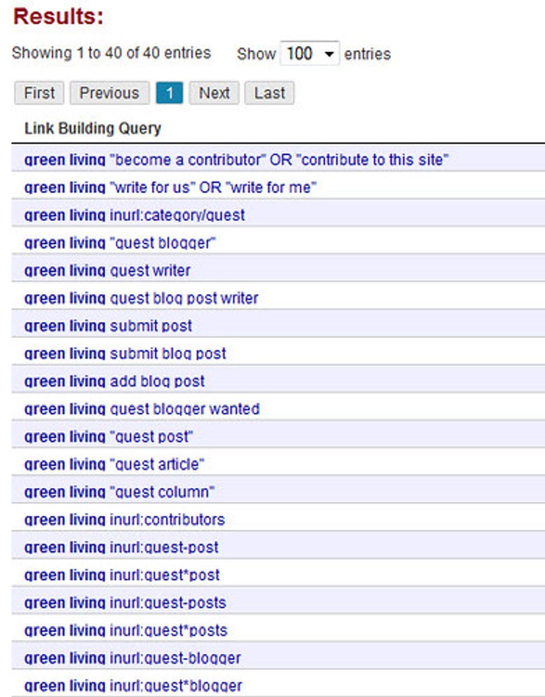Click the Next pagination button
545x697 pixels.
click(214, 93)
